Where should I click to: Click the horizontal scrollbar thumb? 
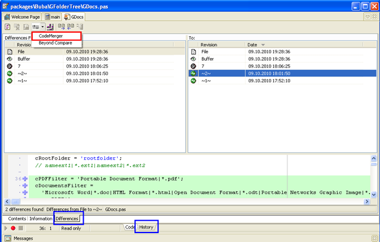(x=15, y=201)
